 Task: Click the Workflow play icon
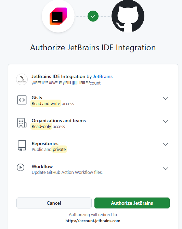(x=21, y=167)
